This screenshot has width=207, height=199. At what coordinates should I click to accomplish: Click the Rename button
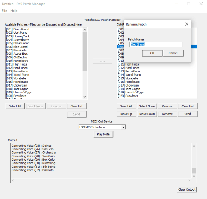(x=167, y=114)
